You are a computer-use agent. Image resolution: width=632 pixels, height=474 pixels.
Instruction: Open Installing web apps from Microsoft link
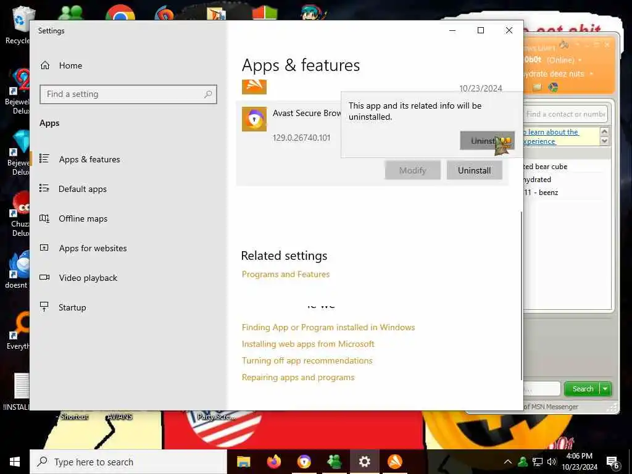[x=308, y=344]
